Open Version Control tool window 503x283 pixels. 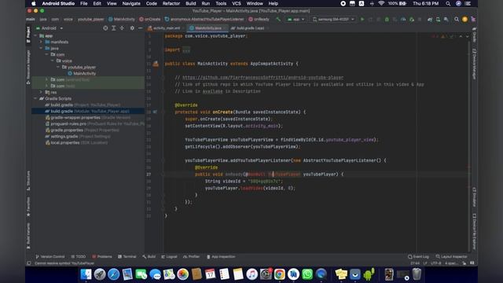(x=50, y=257)
